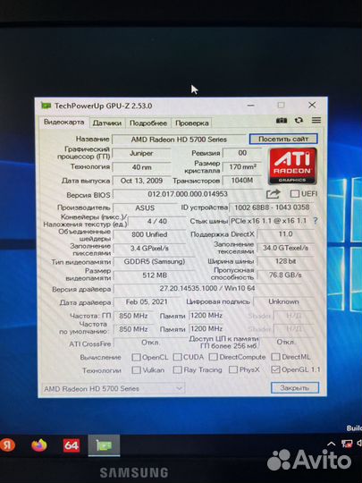
Task: Click the BIOS version field
Action: coord(188,194)
